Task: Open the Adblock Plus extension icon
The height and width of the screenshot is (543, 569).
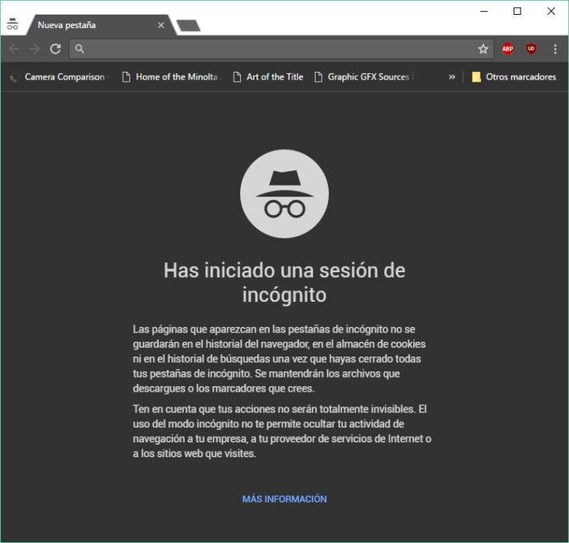Action: click(x=507, y=49)
